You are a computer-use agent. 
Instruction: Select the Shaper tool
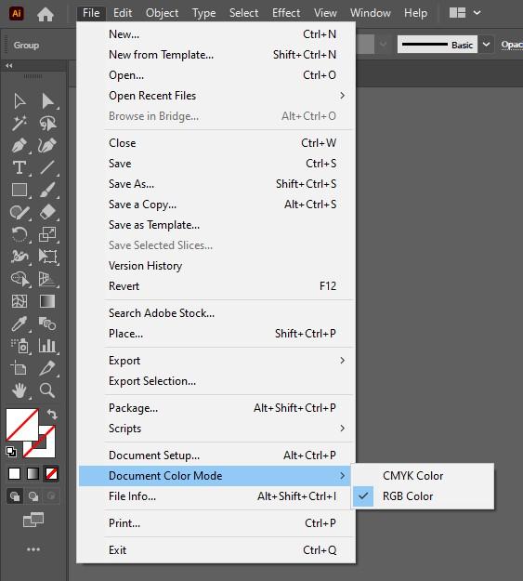click(20, 212)
